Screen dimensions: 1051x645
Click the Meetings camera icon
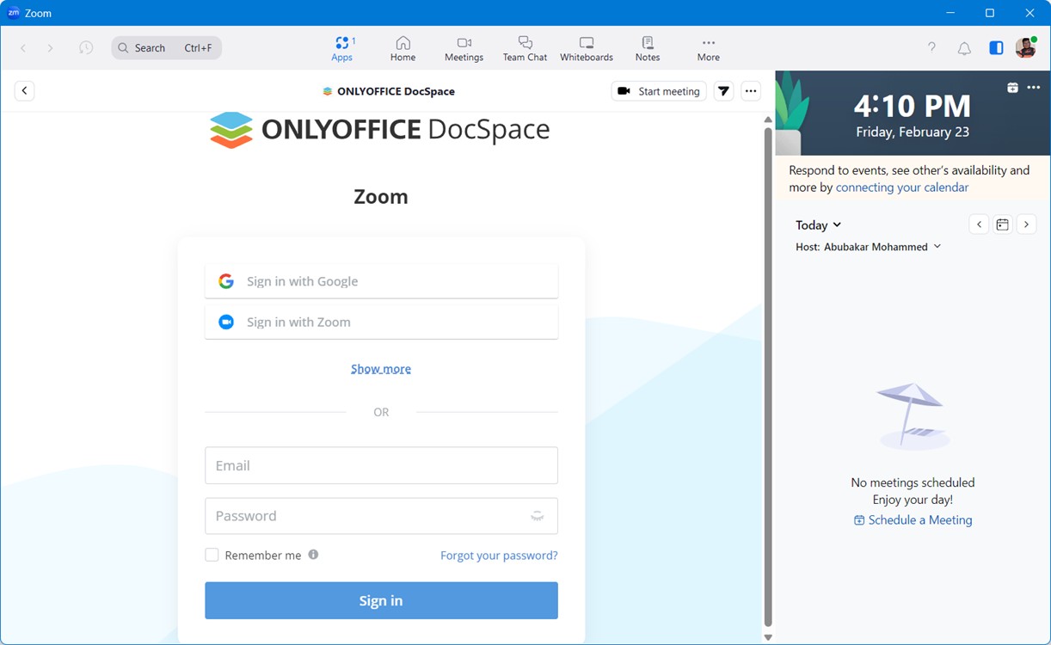coord(464,47)
